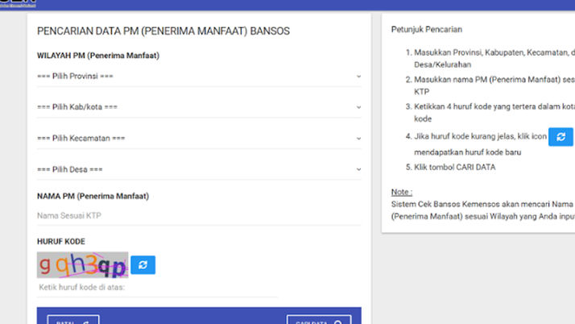Screen dimensions: 575x324
Task: Click the 'NAMA PM (Penerima Manfaat)' label
Action: pos(93,197)
